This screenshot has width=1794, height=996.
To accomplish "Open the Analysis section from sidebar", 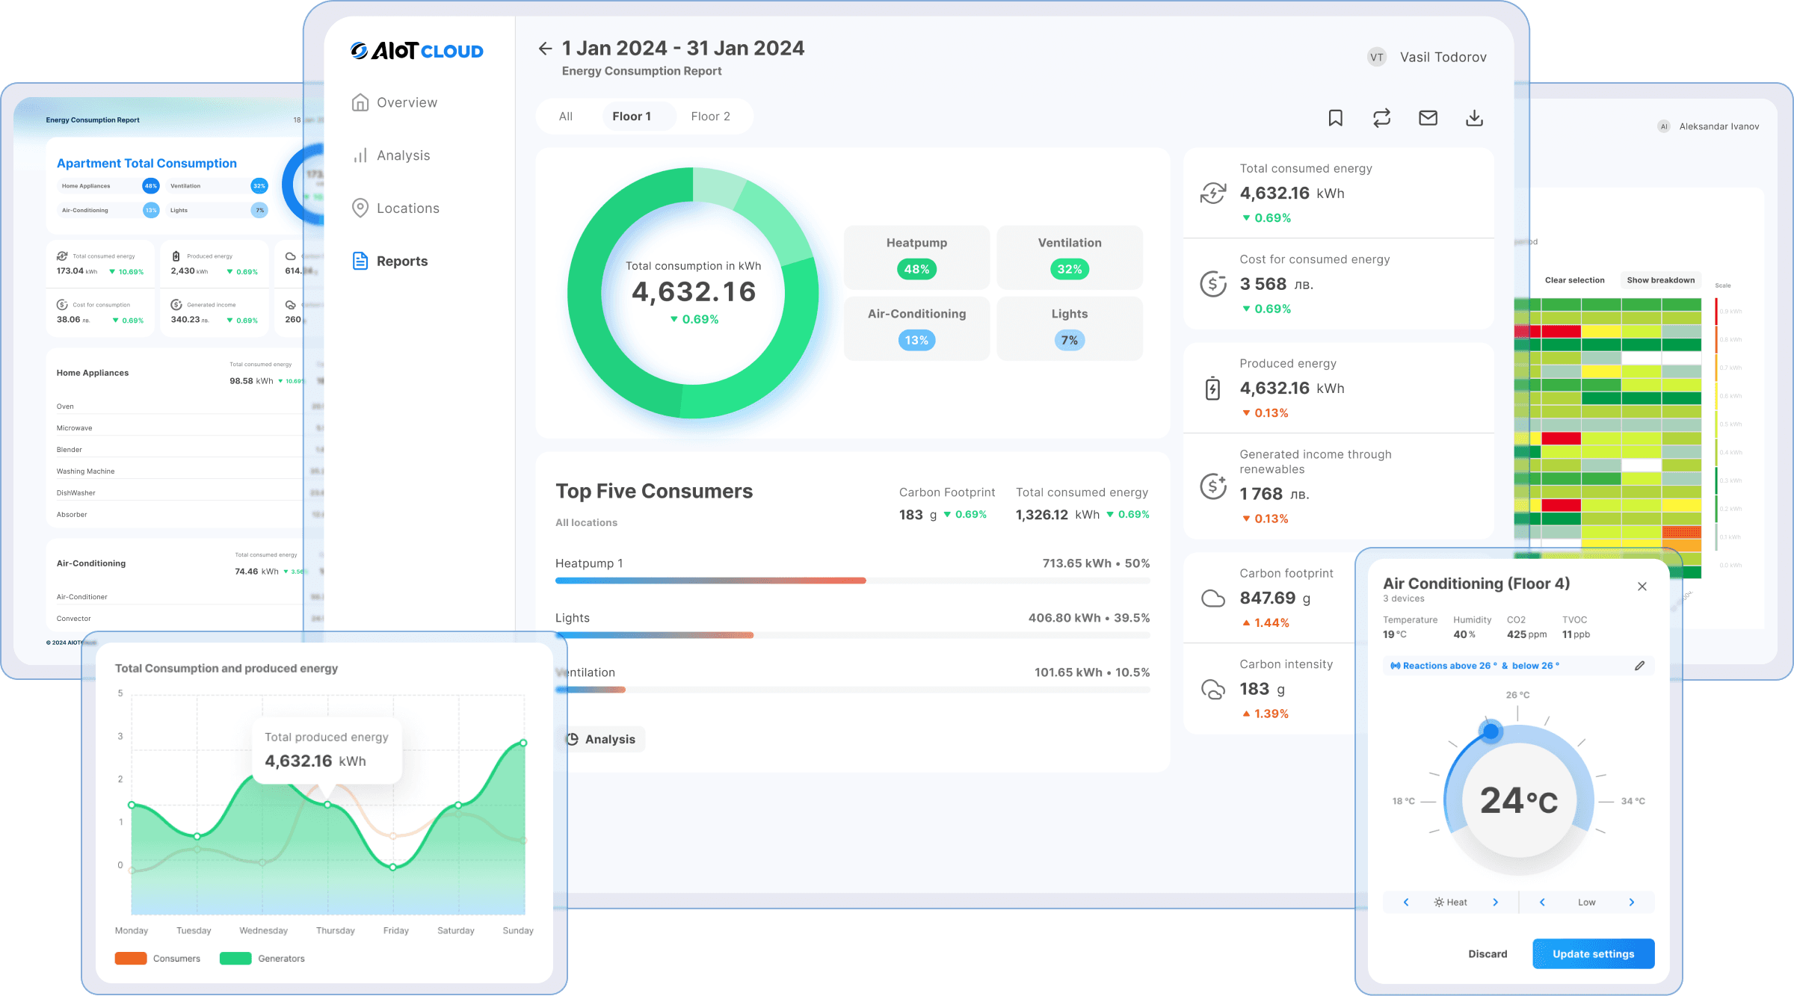I will (x=403, y=155).
